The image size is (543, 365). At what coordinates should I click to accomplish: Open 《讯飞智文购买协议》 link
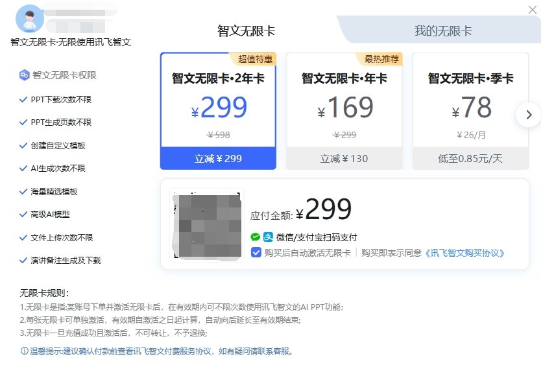(x=465, y=253)
